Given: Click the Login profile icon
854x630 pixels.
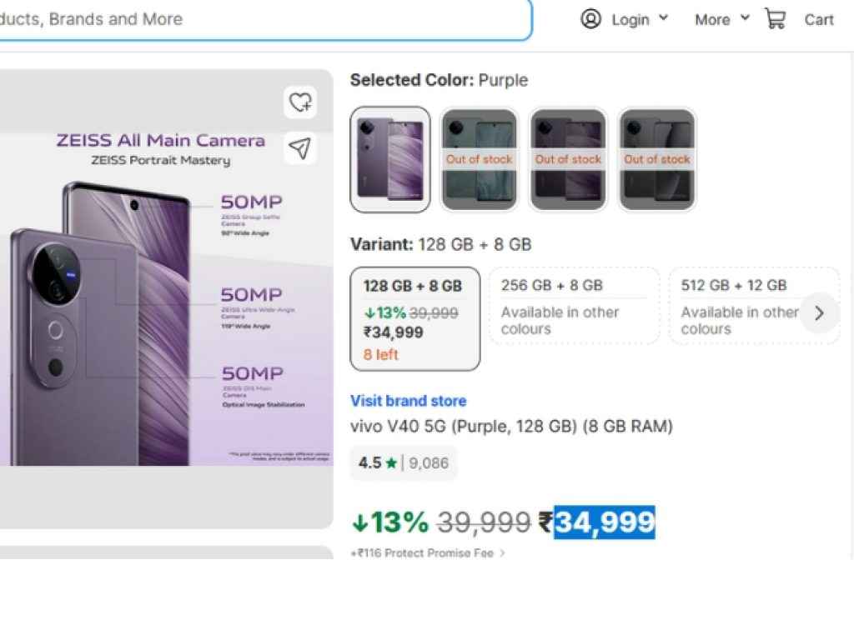Looking at the screenshot, I should (x=590, y=19).
